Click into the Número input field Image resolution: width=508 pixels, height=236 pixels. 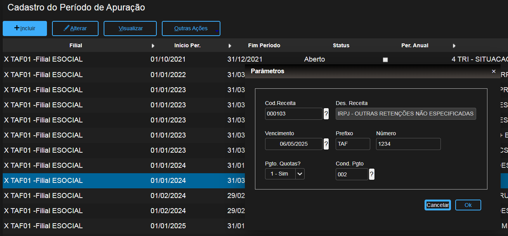coord(408,144)
